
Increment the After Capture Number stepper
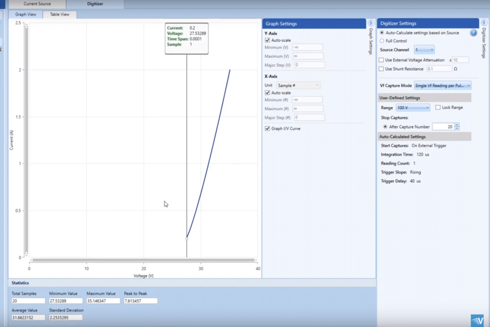(457, 125)
